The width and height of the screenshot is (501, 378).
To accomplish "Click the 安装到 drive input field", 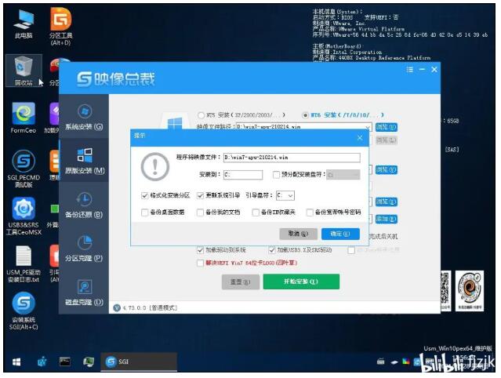I will [x=244, y=174].
